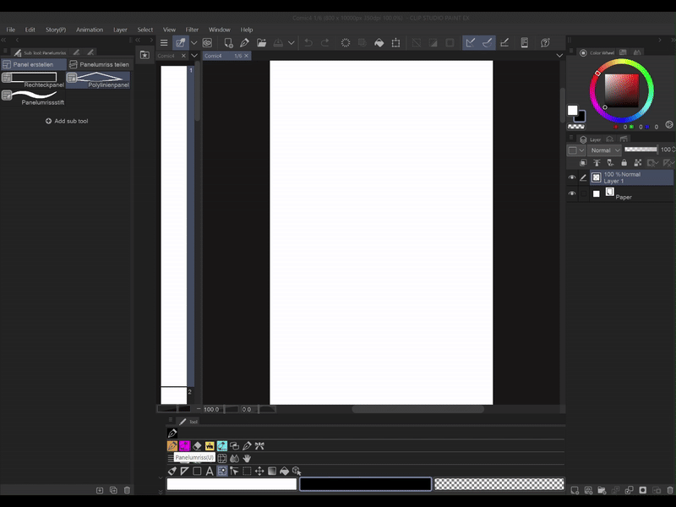
Task: Open the Animation menu
Action: click(x=90, y=30)
